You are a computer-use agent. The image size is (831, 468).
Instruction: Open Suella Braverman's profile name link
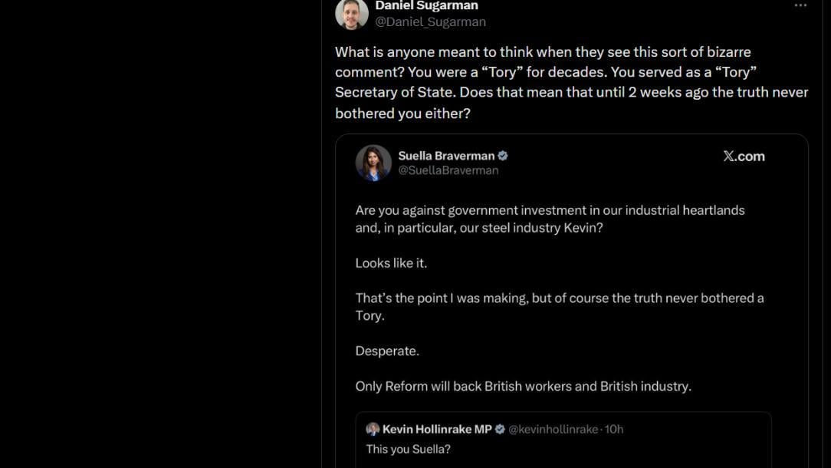(446, 156)
